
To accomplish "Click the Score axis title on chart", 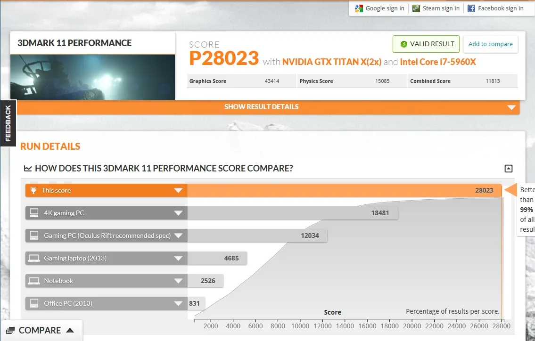I will pos(333,312).
